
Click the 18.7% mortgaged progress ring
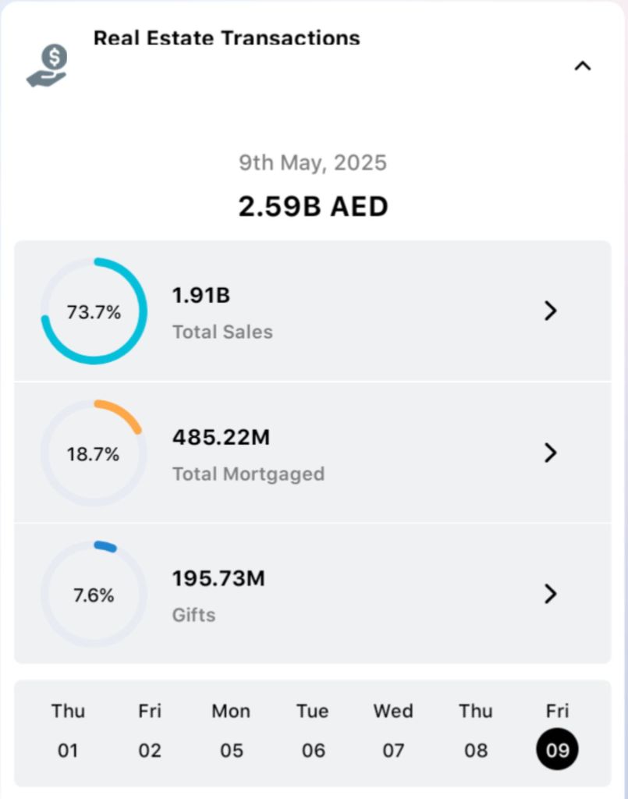tap(94, 453)
